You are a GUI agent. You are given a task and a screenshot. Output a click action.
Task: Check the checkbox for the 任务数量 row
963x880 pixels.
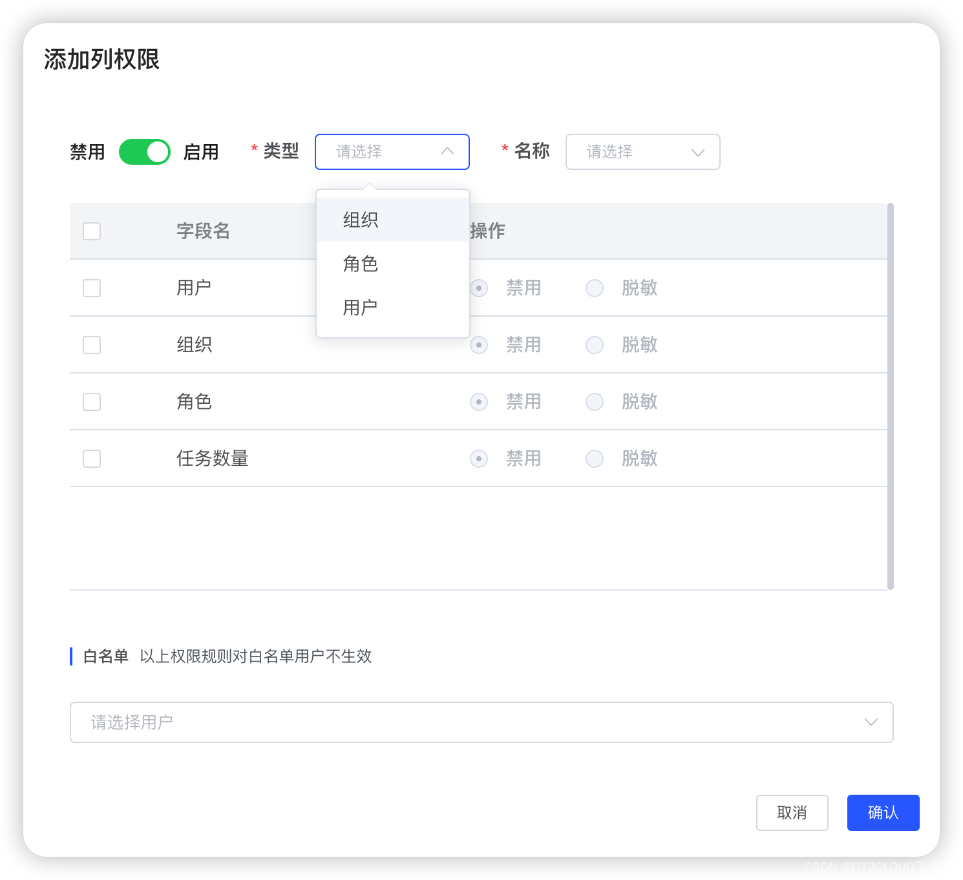[91, 459]
